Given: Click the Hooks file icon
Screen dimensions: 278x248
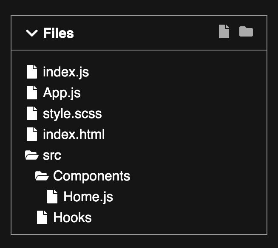Looking at the screenshot, I should [x=42, y=217].
